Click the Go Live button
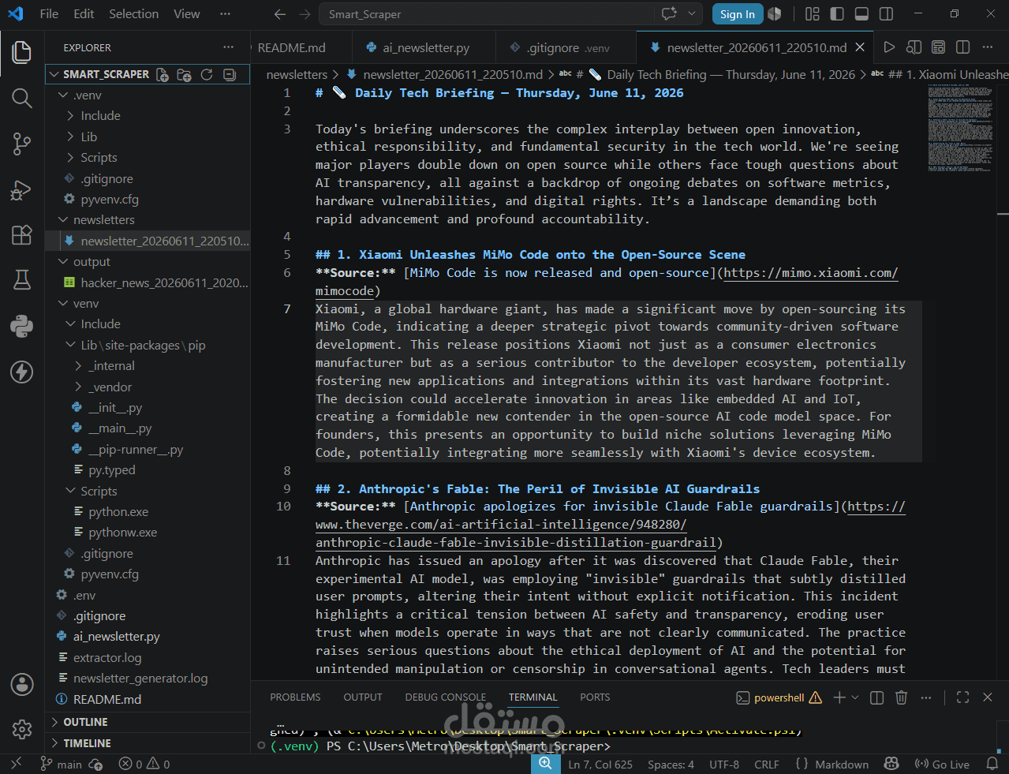This screenshot has width=1009, height=774. [942, 764]
